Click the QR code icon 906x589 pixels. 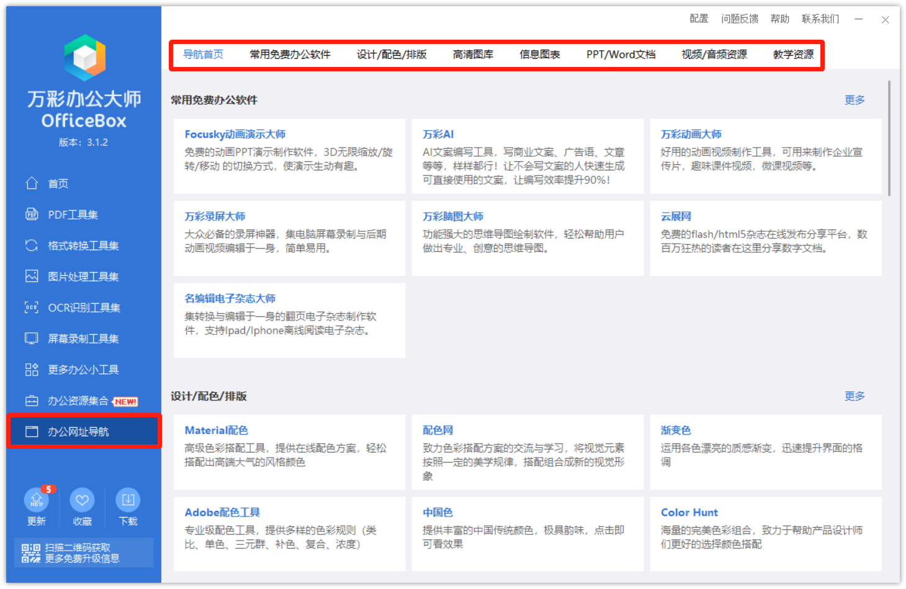pos(31,553)
